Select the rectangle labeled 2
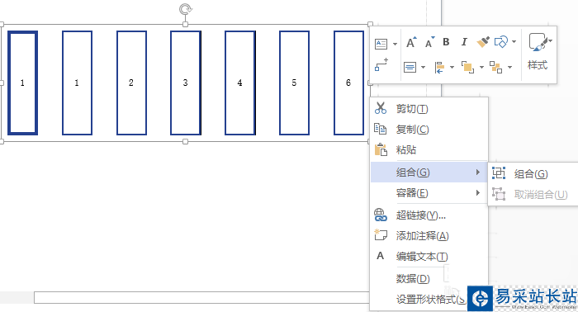The width and height of the screenshot is (578, 312). (131, 83)
